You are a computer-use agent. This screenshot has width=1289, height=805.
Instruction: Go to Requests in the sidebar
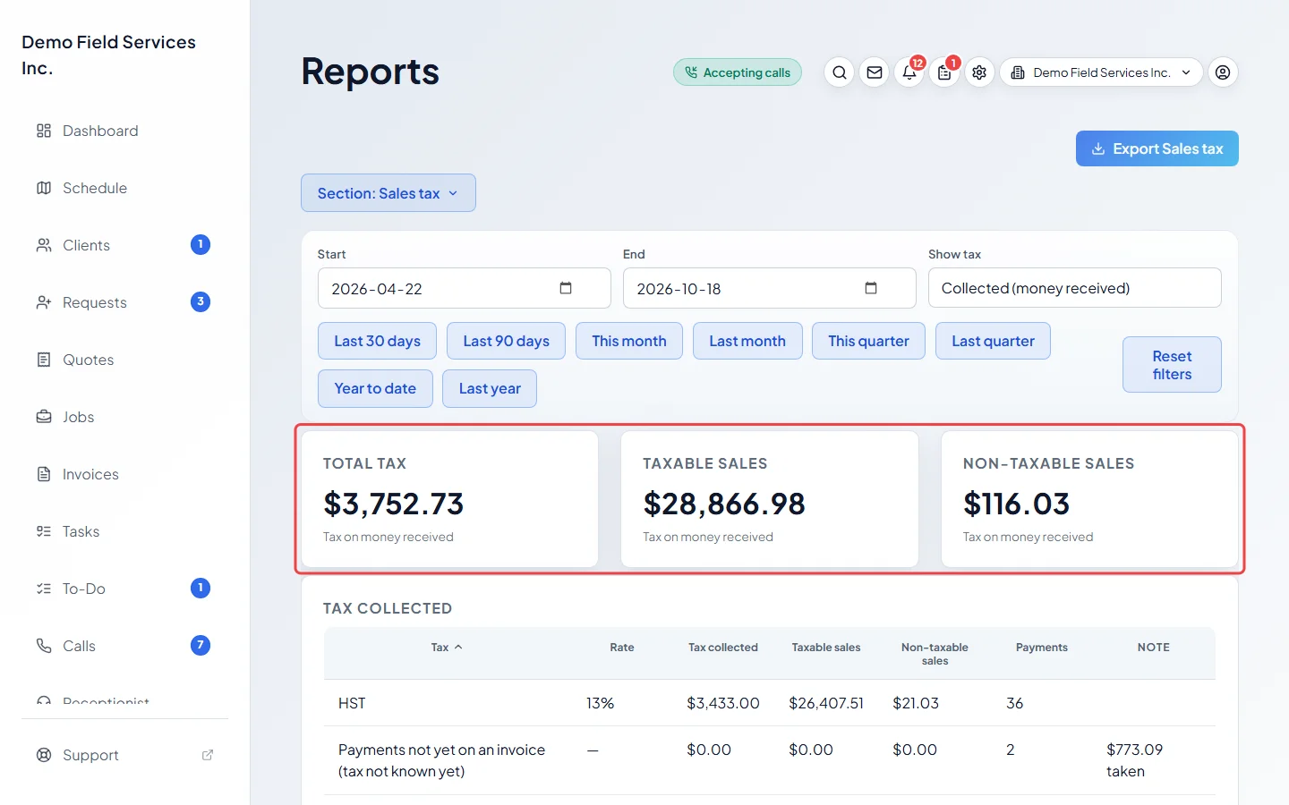124,302
